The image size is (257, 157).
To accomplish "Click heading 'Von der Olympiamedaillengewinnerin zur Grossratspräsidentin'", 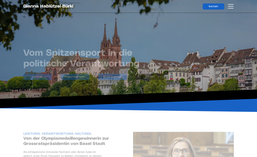I will point(66,141).
